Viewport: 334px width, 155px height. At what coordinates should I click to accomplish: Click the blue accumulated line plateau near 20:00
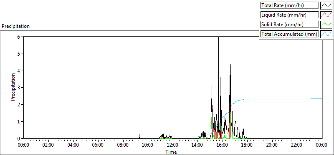[272, 99]
